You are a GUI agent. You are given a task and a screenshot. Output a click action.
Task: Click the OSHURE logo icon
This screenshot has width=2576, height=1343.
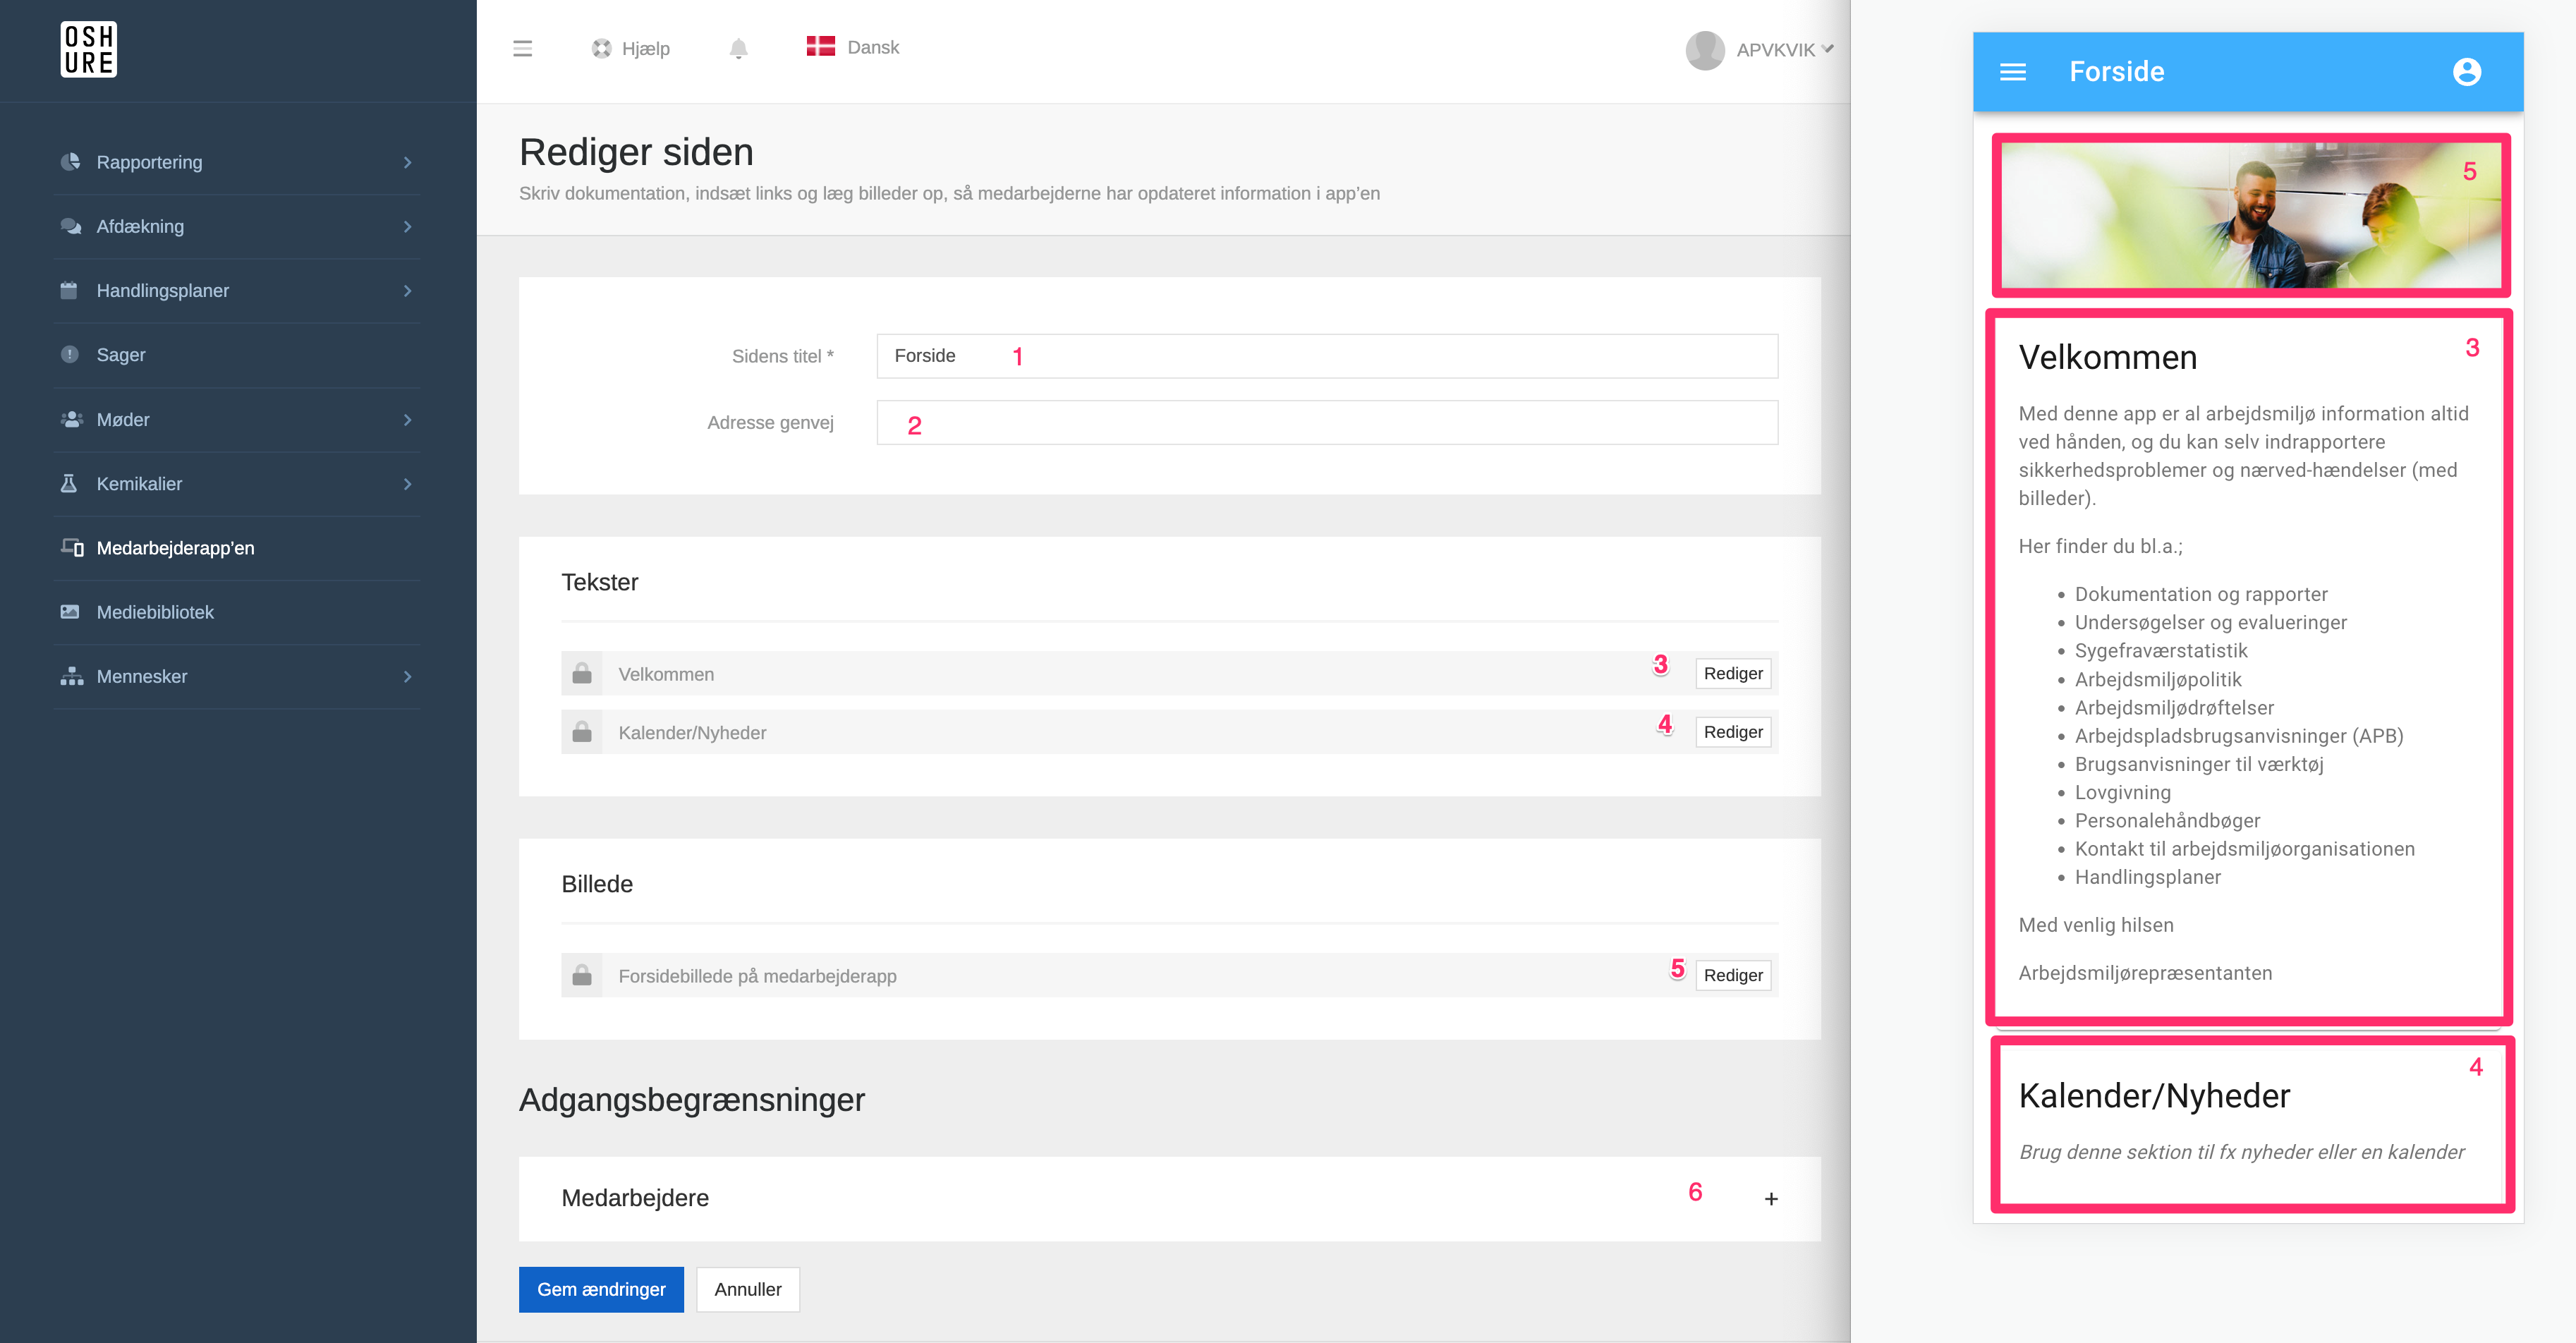[88, 49]
